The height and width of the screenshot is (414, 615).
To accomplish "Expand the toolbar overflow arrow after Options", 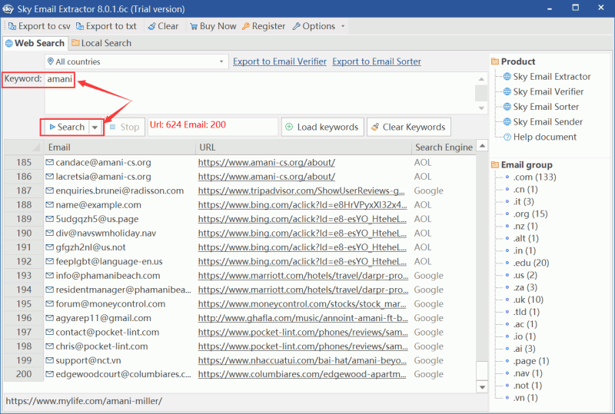I will (x=343, y=26).
